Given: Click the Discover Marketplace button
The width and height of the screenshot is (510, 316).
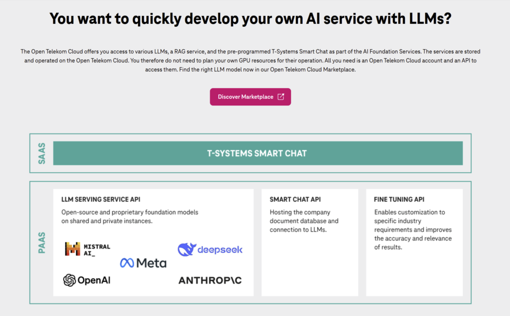Looking at the screenshot, I should tap(250, 97).
